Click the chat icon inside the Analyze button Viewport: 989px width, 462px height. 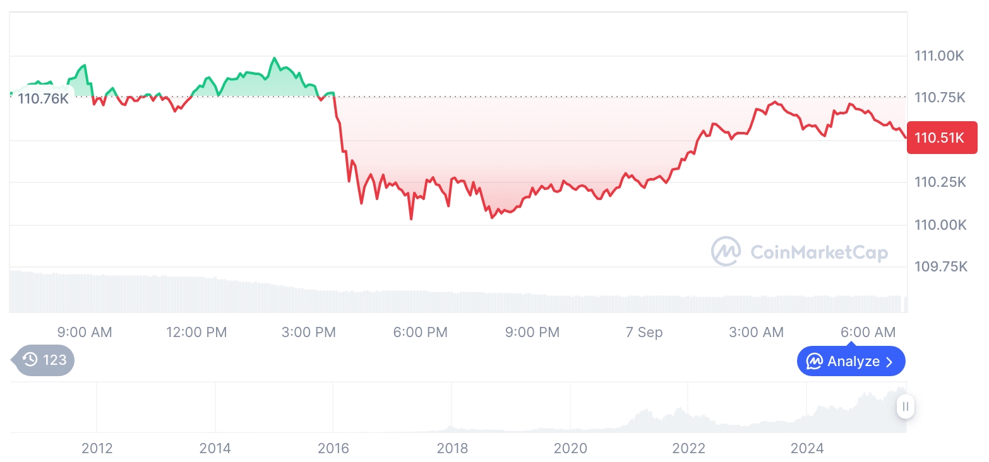(815, 362)
